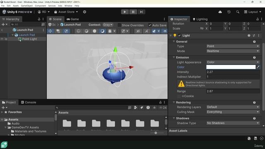
Task: Change Shadow Type No Shadows dropdown
Action: 233,123
